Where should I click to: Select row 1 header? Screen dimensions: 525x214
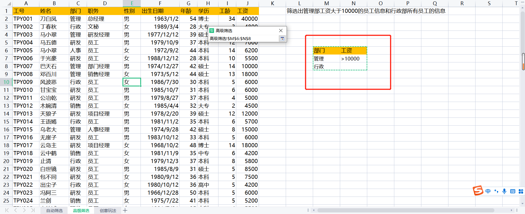click(x=6, y=11)
